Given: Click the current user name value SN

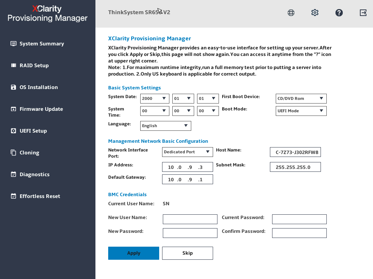Looking at the screenshot, I should [x=166, y=203].
